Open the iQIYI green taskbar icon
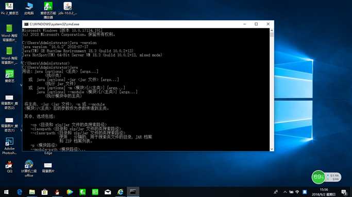 coord(95,192)
